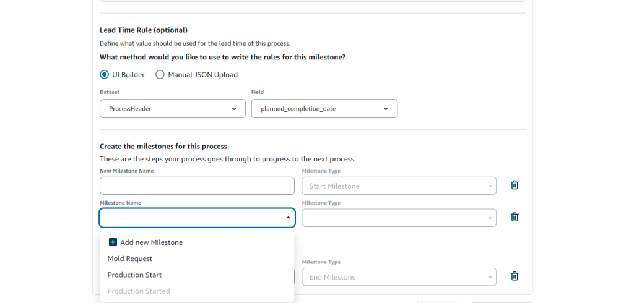This screenshot has height=303, width=634.
Task: Open the Start Milestone type dropdown
Action: 399,186
